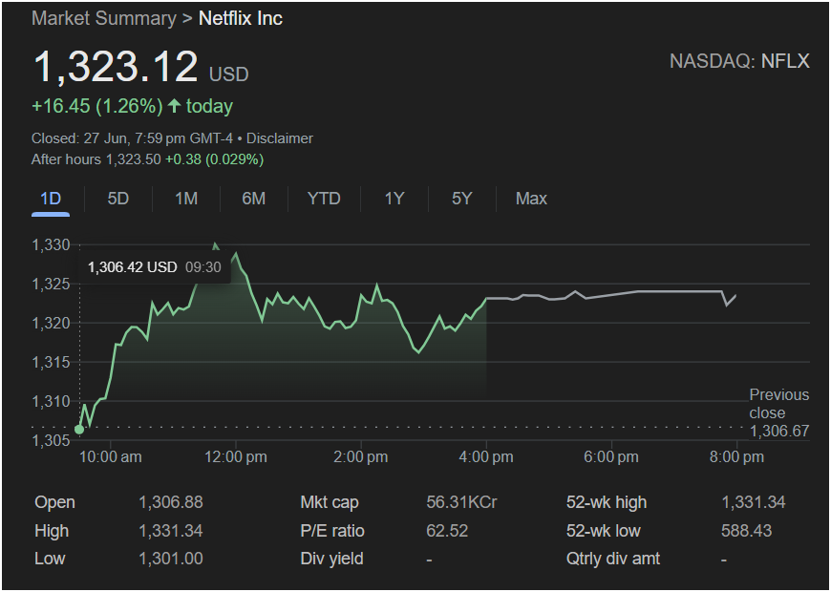This screenshot has width=831, height=592.
Task: Switch to the 5D chart tab
Action: (x=117, y=199)
